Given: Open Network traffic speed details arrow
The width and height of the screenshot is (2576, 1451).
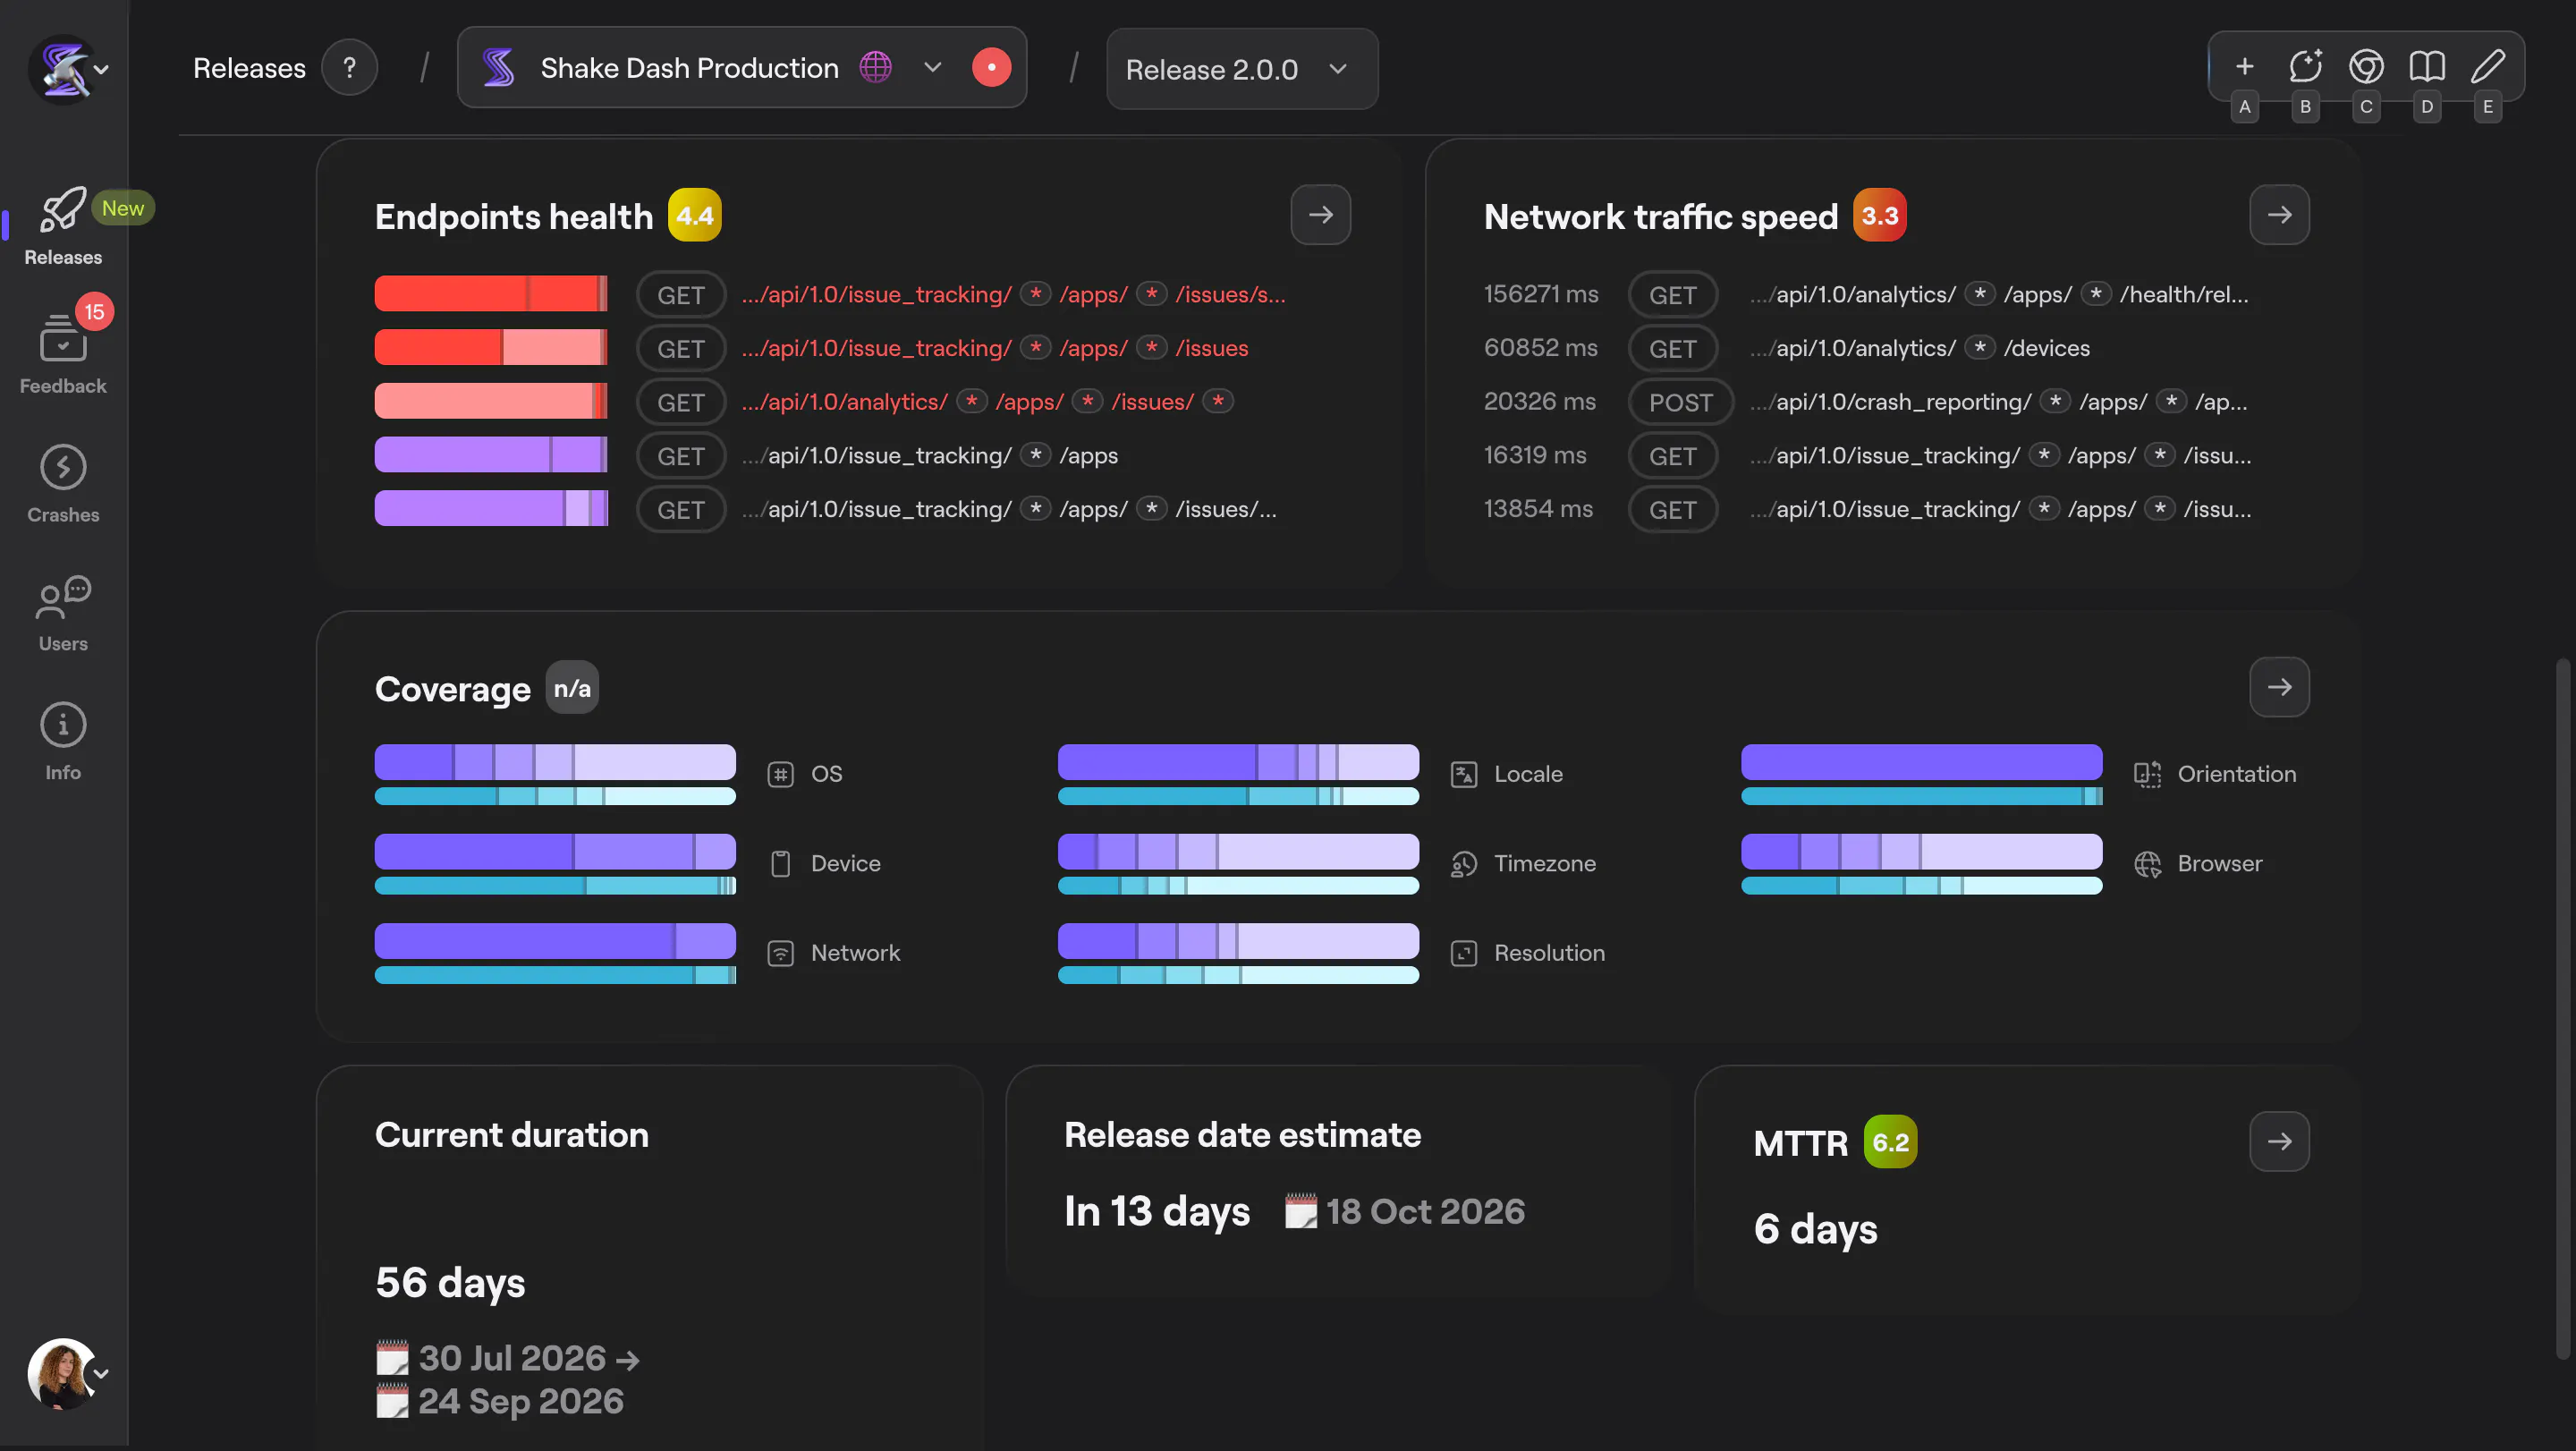Looking at the screenshot, I should pos(2279,214).
